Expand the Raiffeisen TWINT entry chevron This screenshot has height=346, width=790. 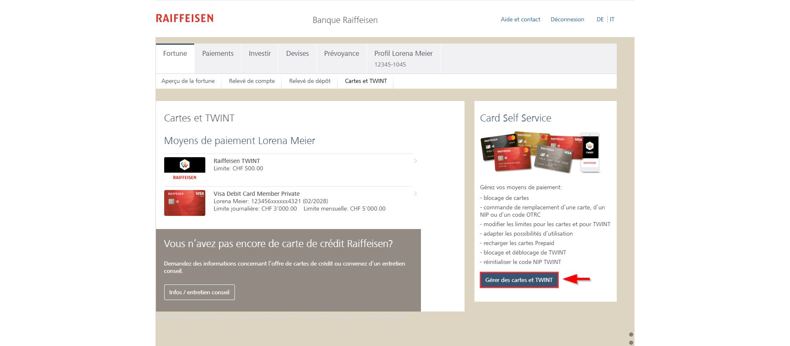pyautogui.click(x=415, y=161)
